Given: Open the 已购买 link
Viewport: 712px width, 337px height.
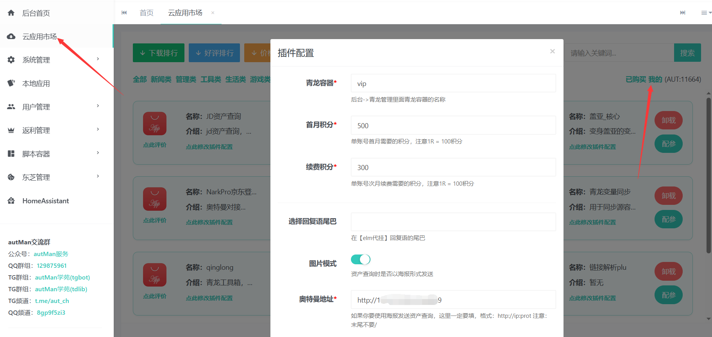Looking at the screenshot, I should tap(636, 79).
